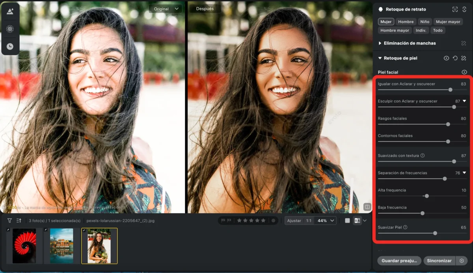The image size is (473, 273).
Task: Select the red spiral staircase thumbnail
Action: pos(24,246)
